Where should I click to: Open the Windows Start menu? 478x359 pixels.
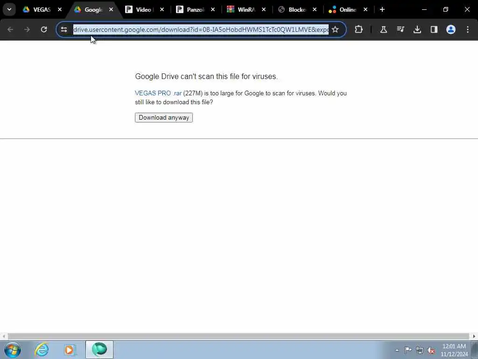pos(13,350)
